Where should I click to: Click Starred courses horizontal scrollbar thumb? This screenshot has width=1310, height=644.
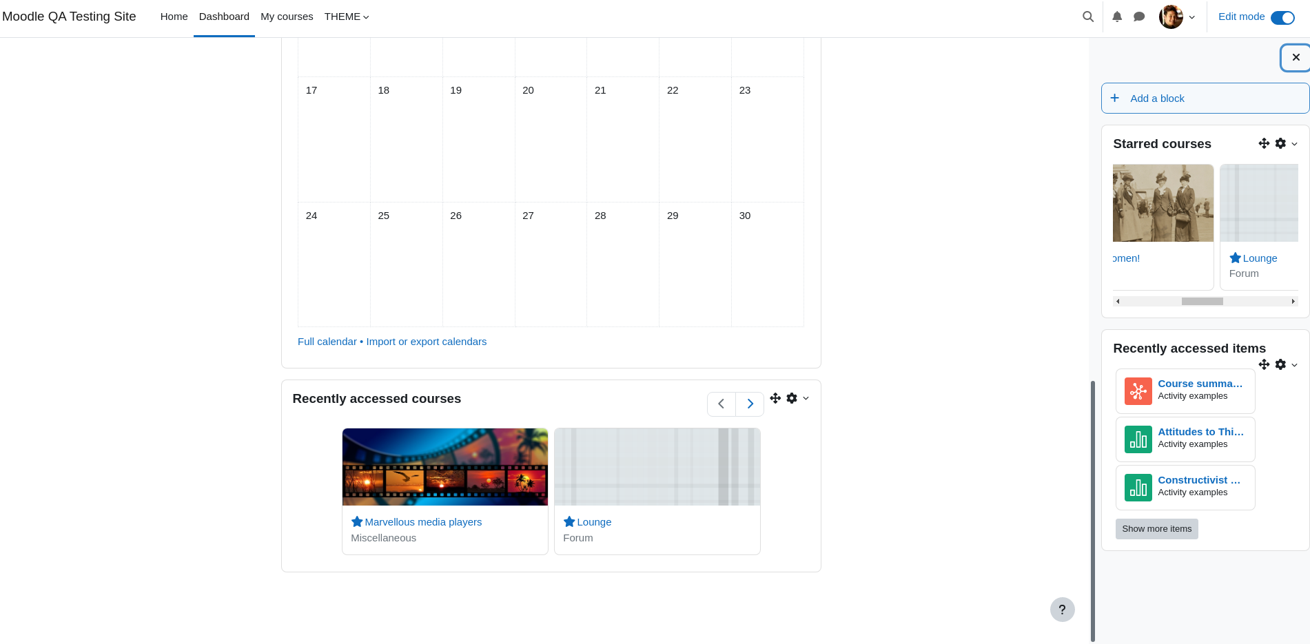click(1202, 301)
